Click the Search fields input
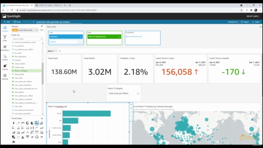The width and height of the screenshot is (263, 148). click(28, 39)
